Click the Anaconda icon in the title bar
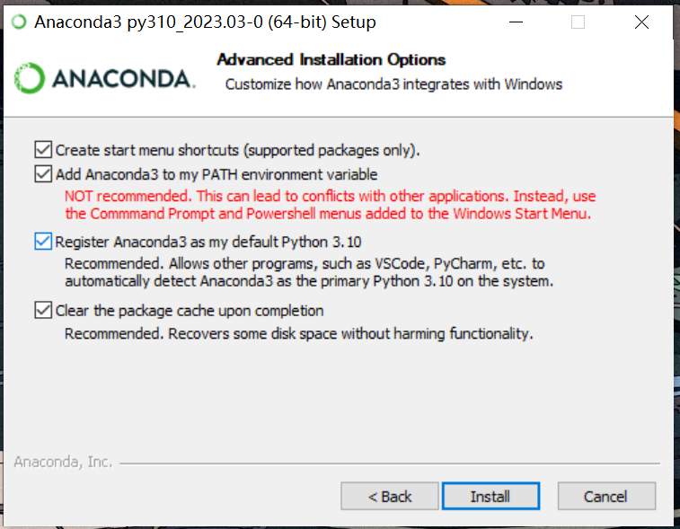 18,22
